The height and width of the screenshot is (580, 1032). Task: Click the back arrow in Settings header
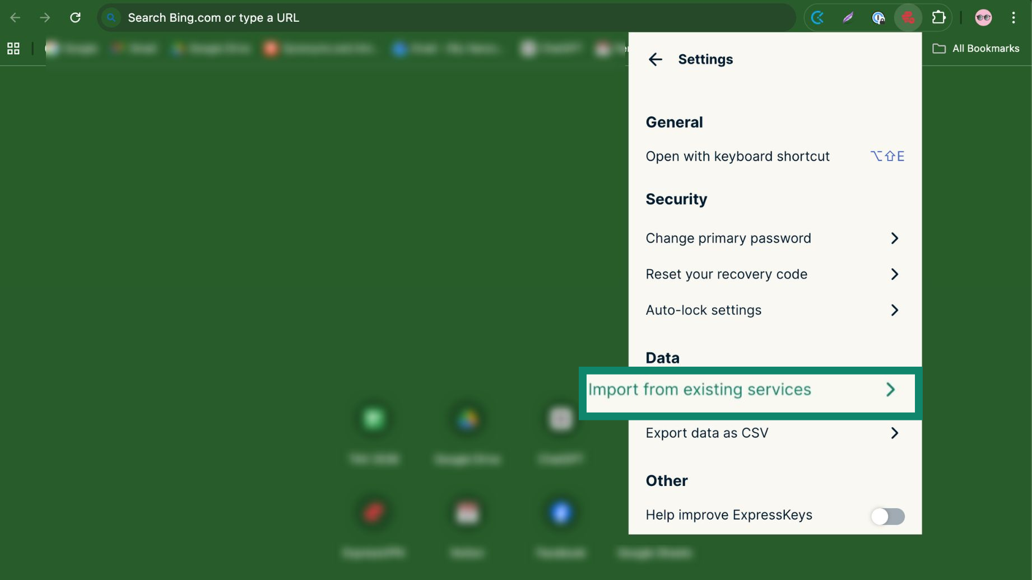tap(655, 59)
